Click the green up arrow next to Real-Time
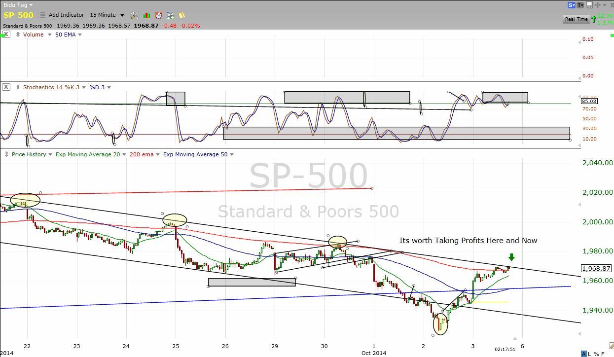 click(593, 20)
